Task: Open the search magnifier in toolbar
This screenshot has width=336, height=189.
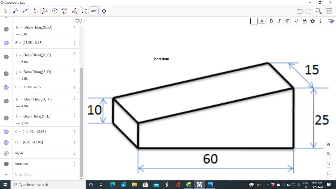Action: [x=319, y=11]
